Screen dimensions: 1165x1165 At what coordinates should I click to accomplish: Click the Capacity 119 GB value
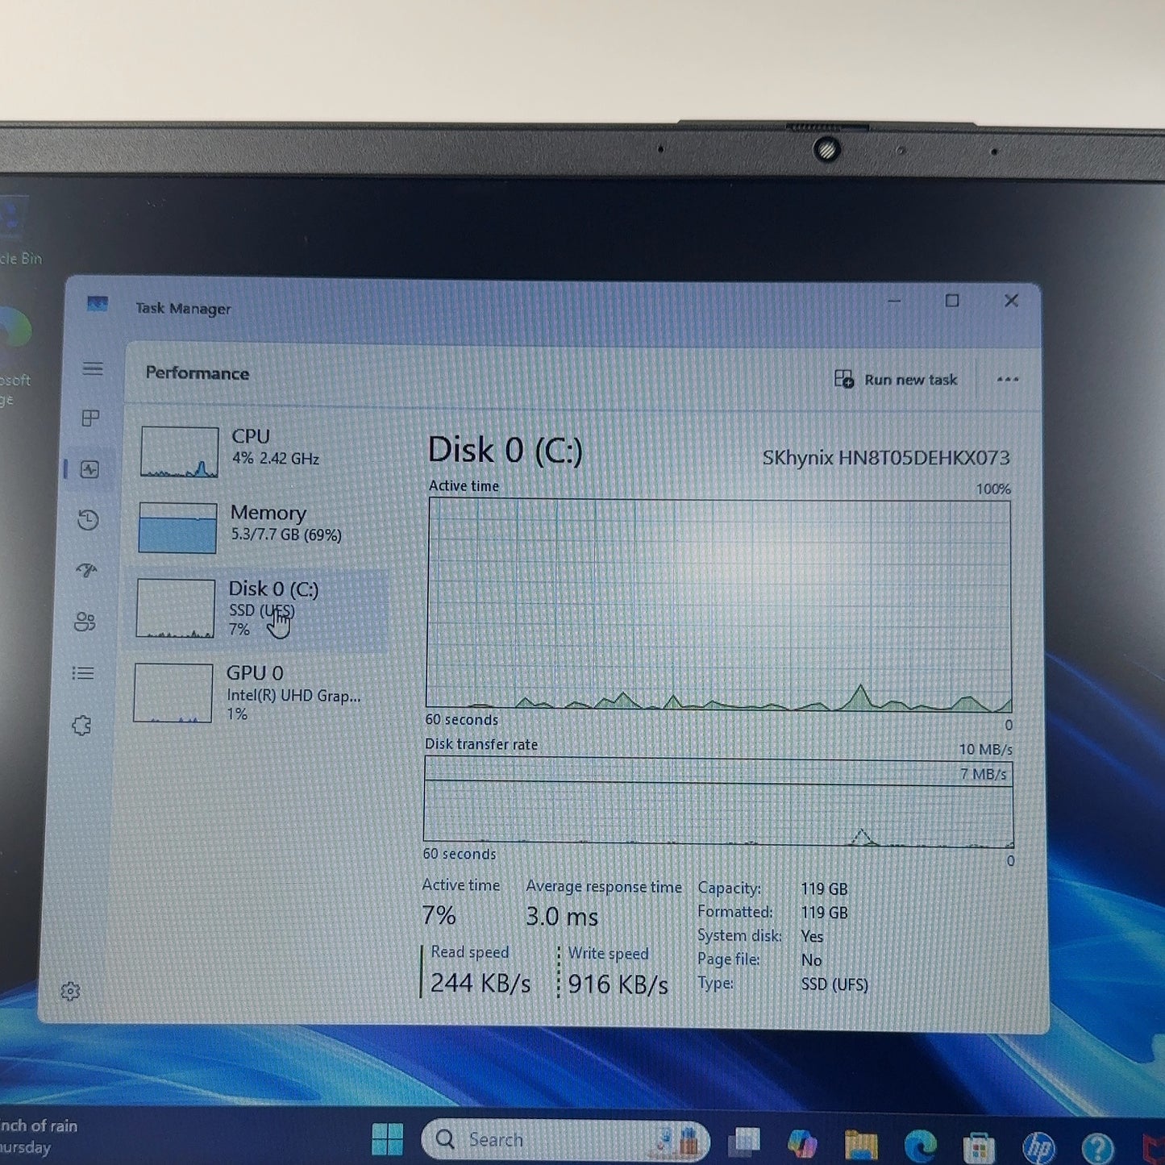pos(824,888)
